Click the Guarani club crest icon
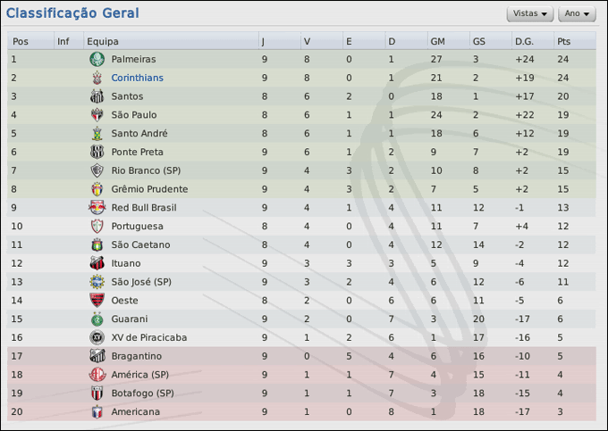 point(97,319)
